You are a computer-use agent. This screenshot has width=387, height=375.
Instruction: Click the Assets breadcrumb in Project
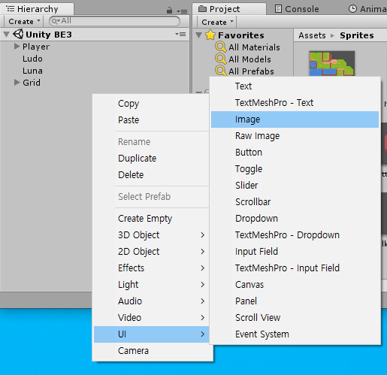[x=312, y=35]
